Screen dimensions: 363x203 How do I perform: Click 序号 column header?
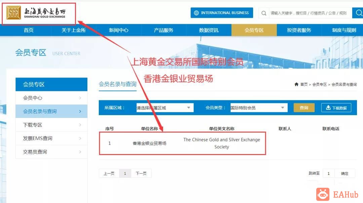click(x=110, y=129)
